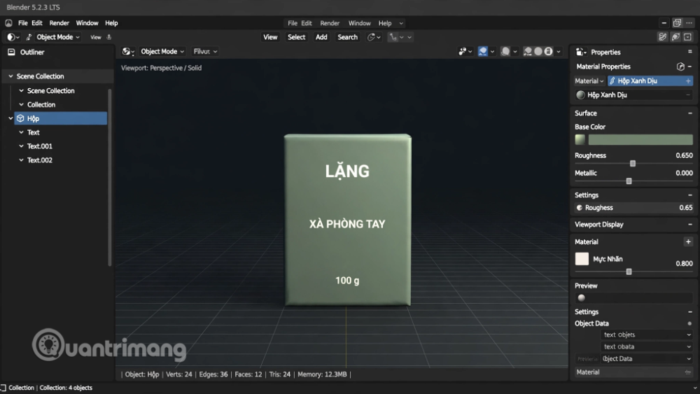Open the left Window menu

coord(87,23)
